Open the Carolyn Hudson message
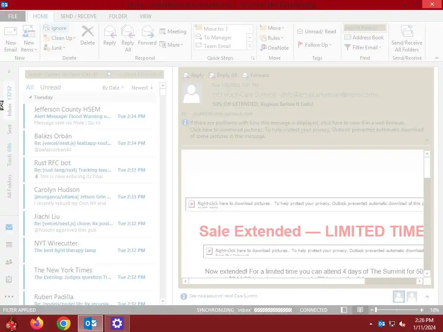The width and height of the screenshot is (443, 332). pyautogui.click(x=90, y=196)
